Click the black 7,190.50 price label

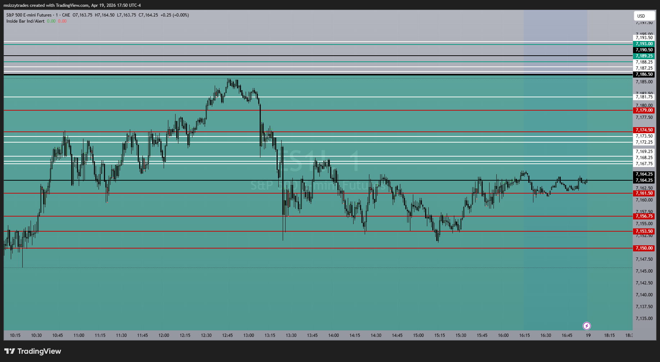point(644,50)
